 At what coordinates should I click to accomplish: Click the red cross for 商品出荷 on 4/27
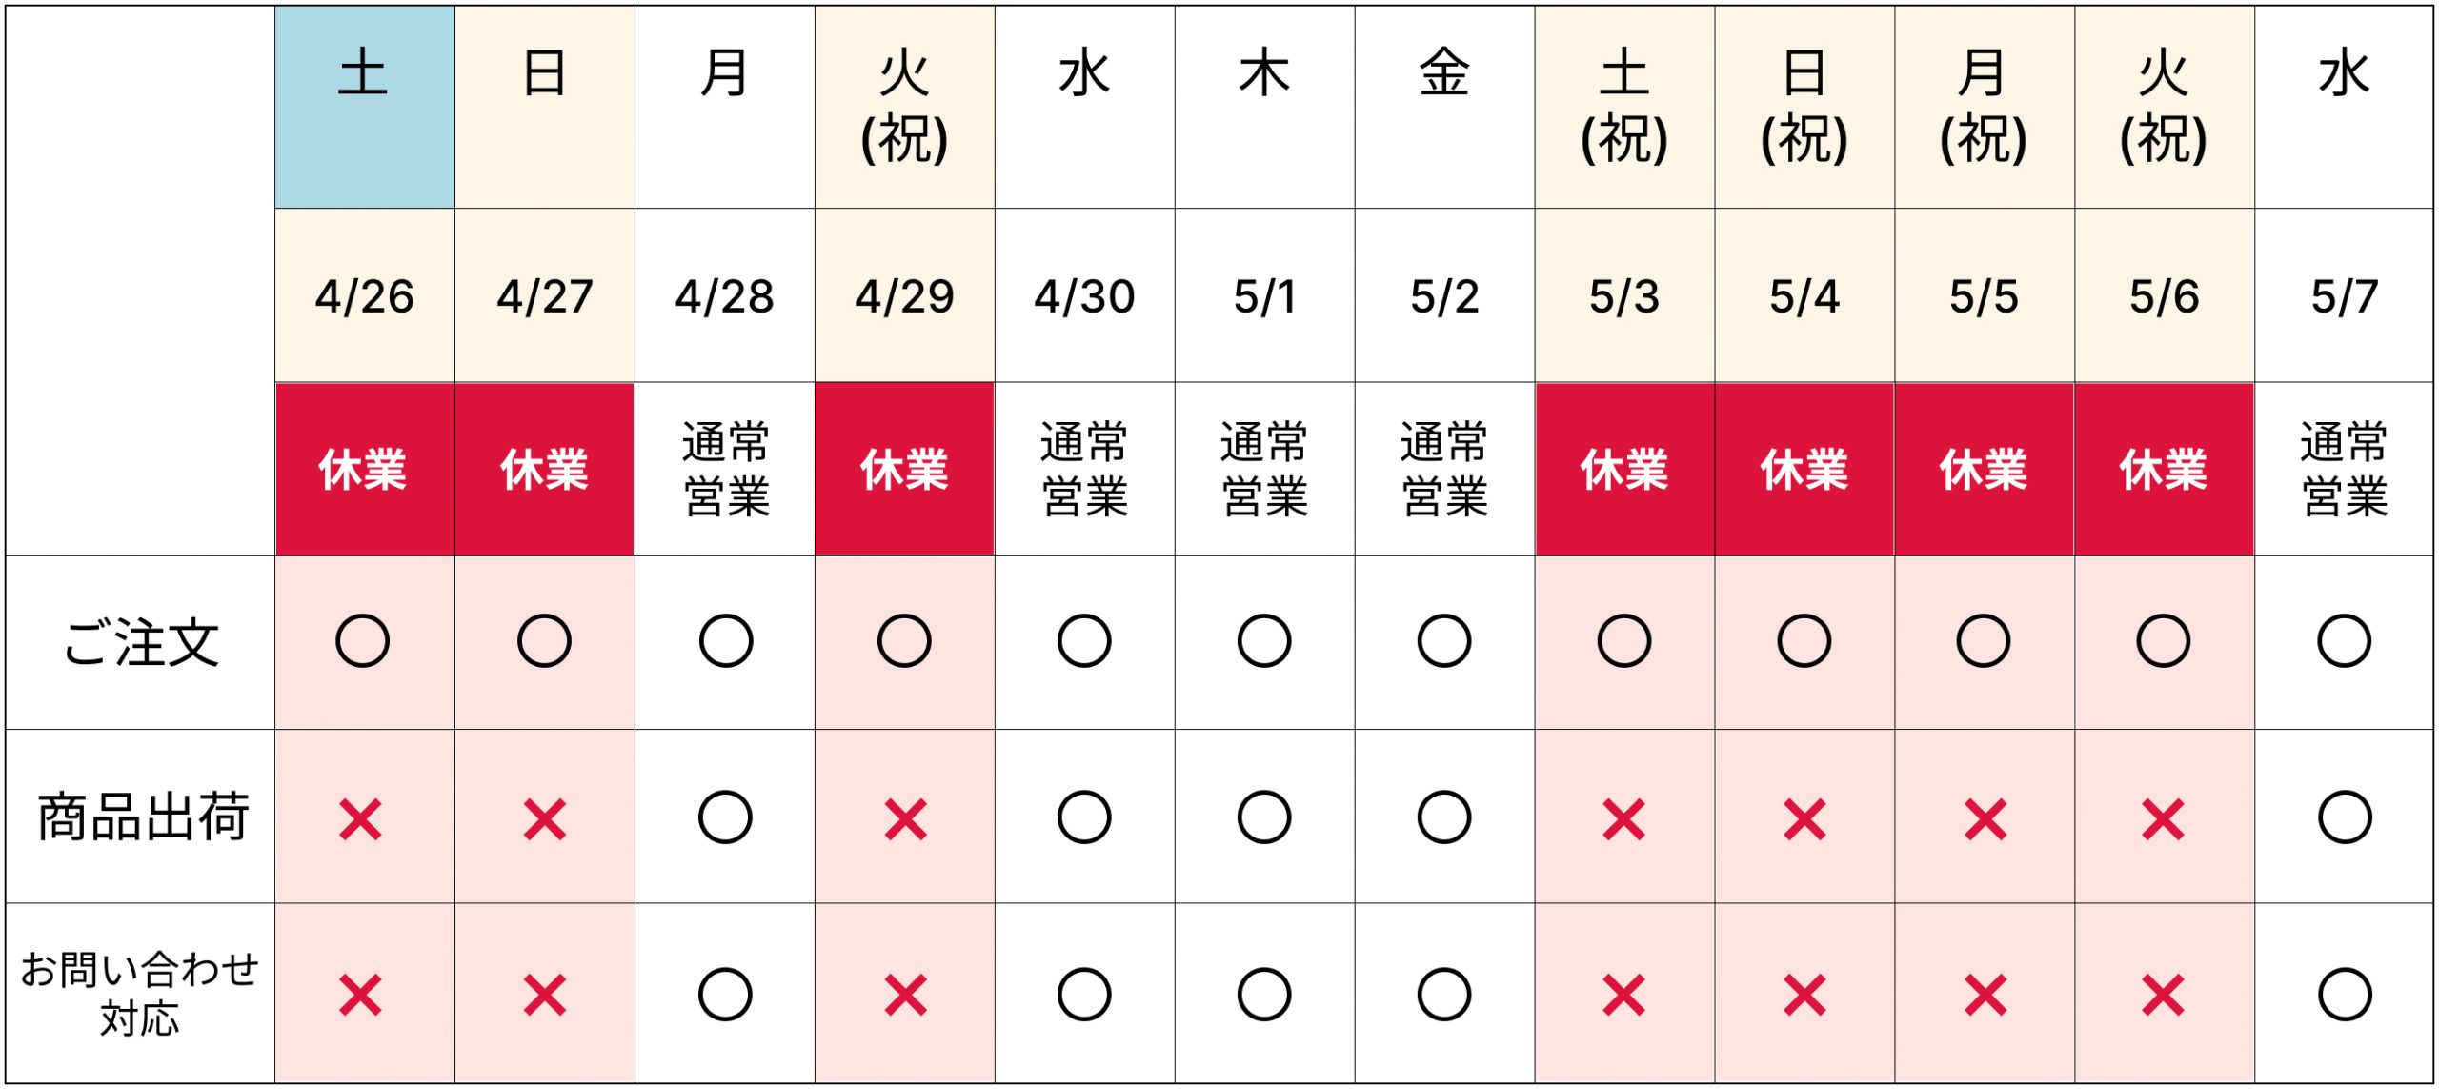point(544,818)
